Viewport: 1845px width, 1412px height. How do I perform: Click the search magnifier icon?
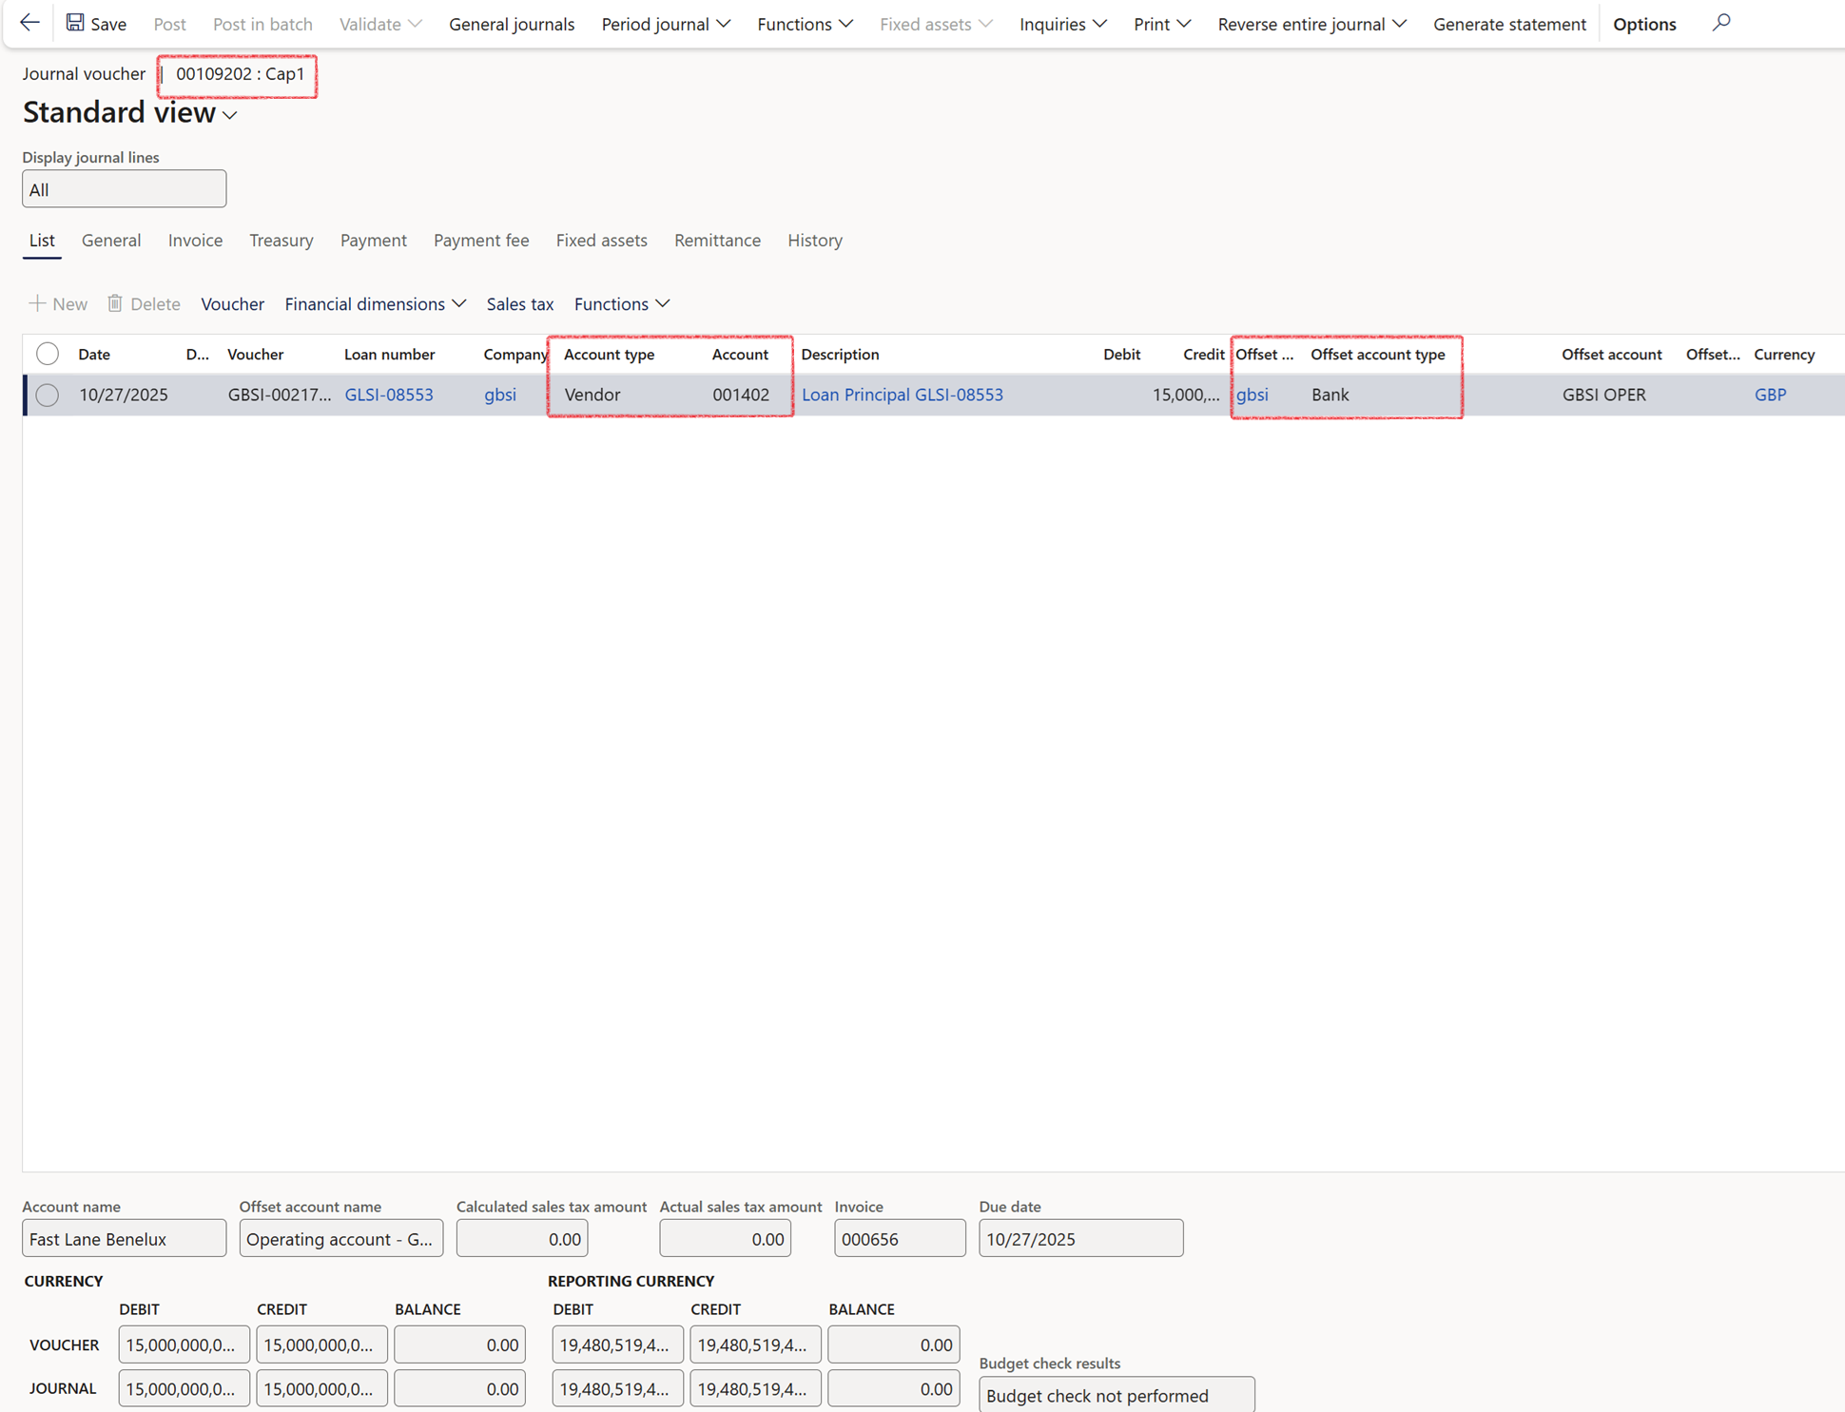(1721, 23)
